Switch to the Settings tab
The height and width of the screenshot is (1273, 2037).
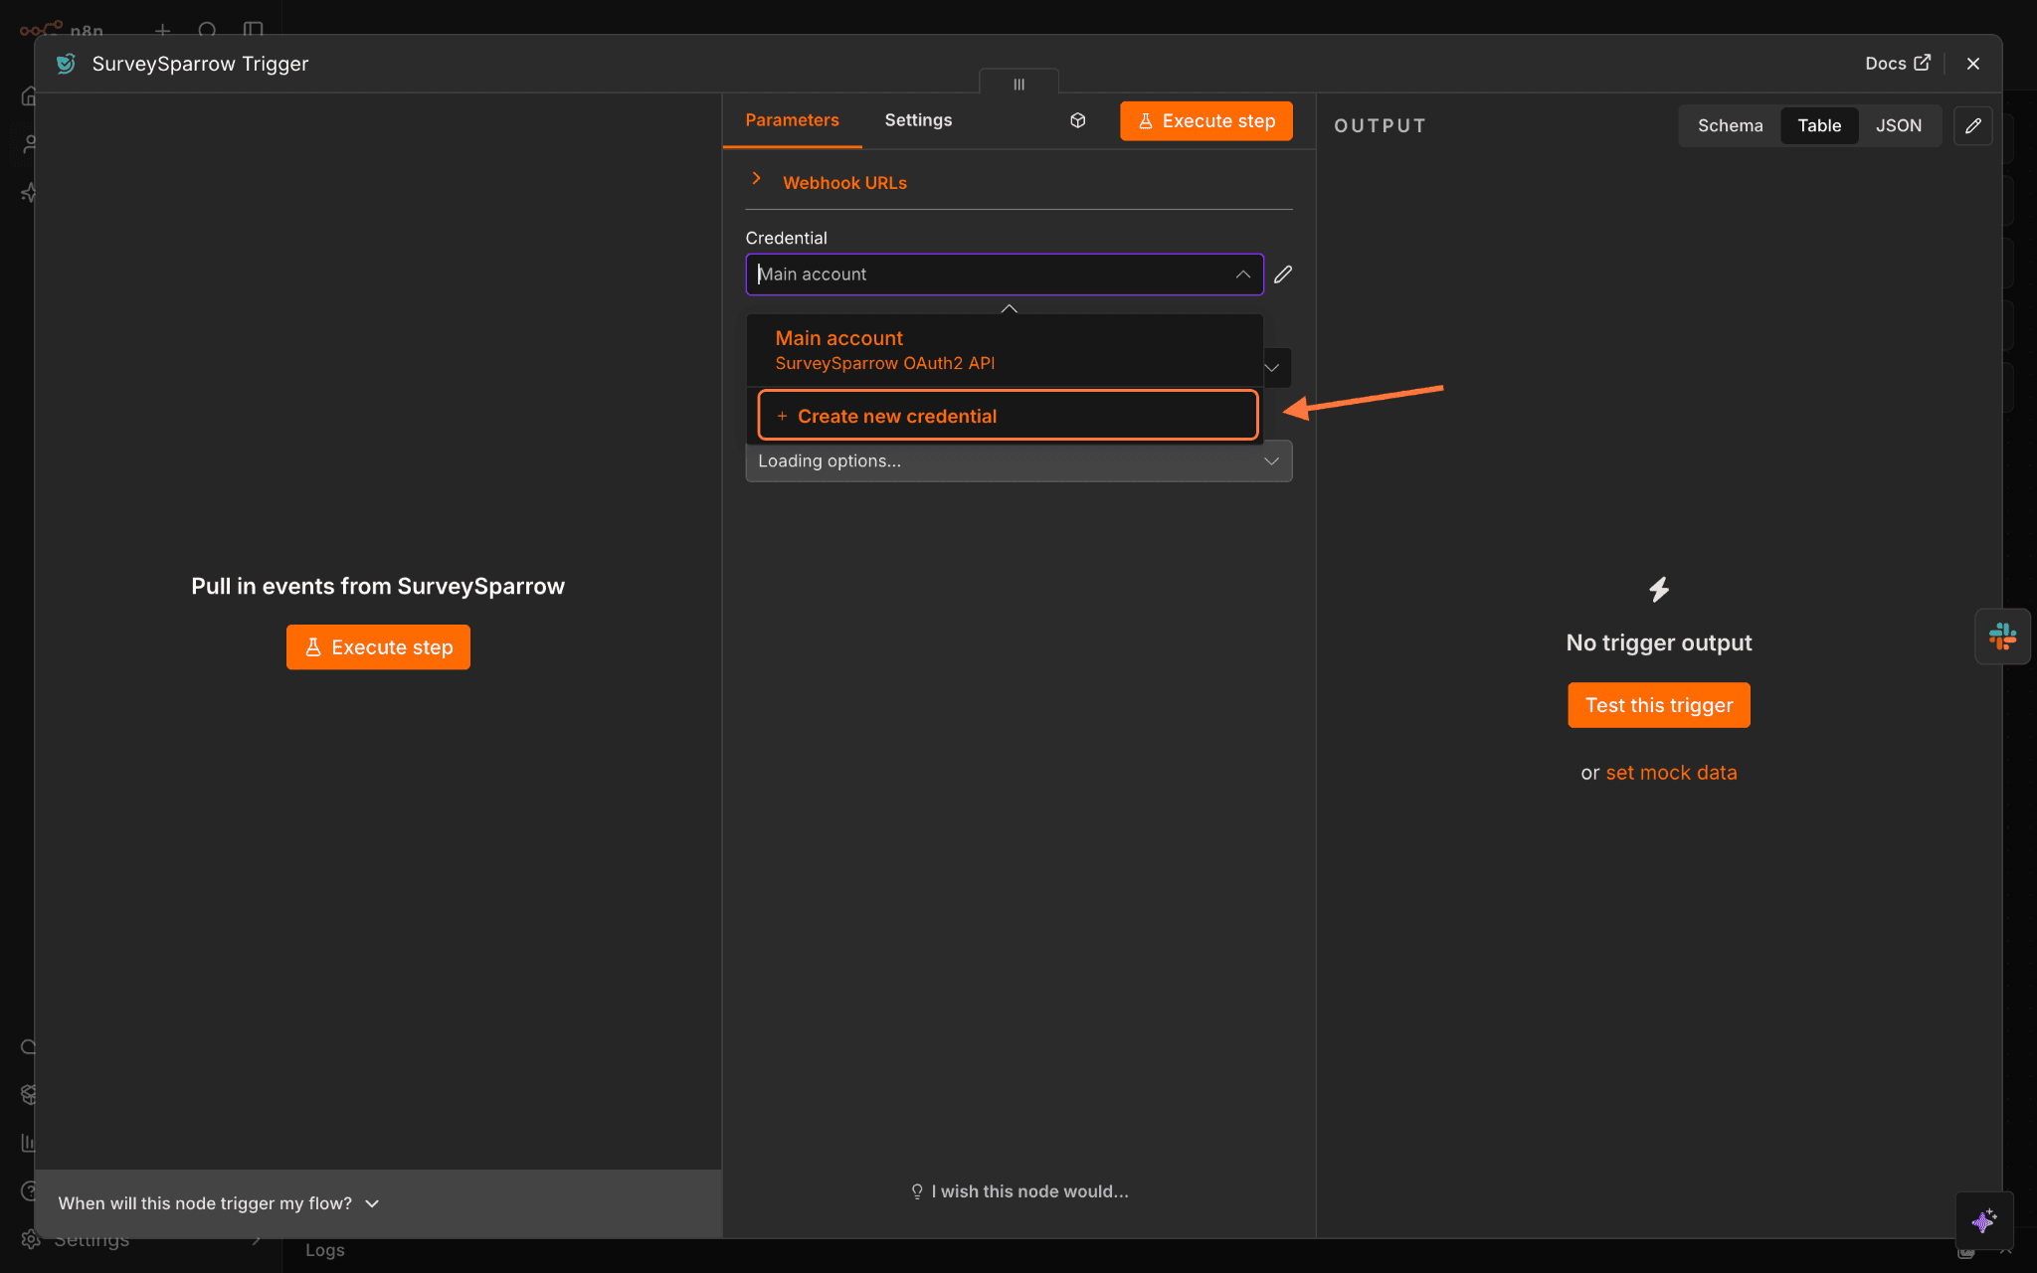[918, 120]
